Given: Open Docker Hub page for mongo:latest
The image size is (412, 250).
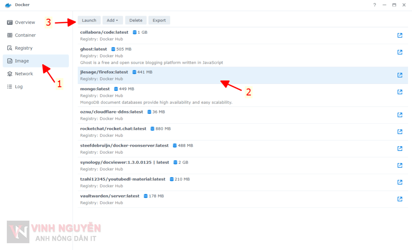Looking at the screenshot, I should pyautogui.click(x=400, y=92).
